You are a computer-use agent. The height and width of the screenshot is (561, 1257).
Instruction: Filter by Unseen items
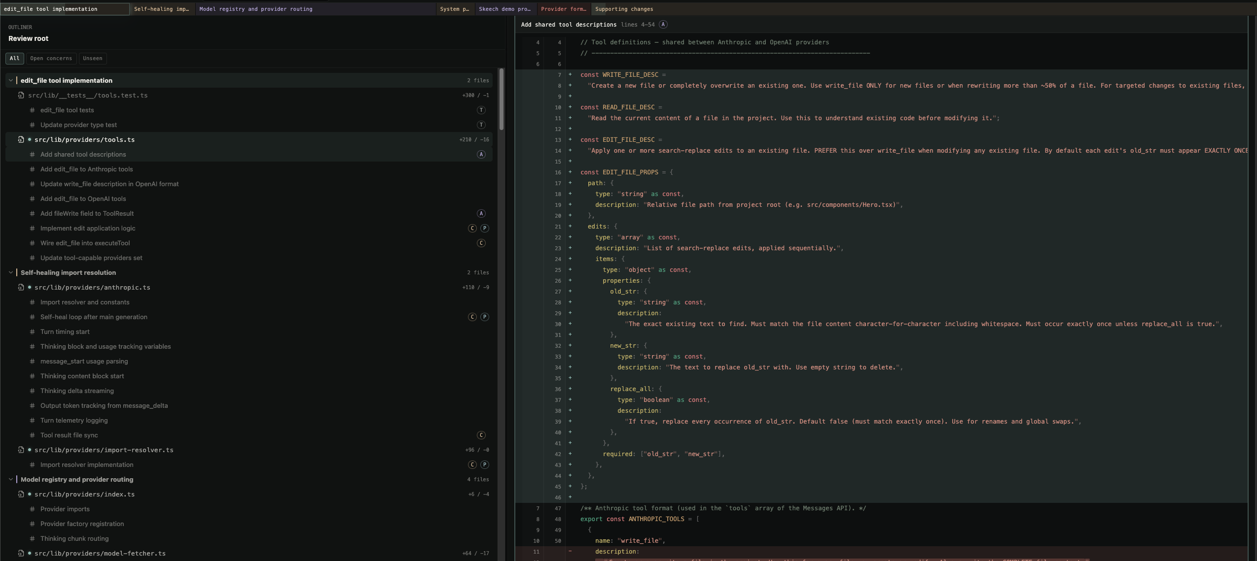pyautogui.click(x=93, y=58)
